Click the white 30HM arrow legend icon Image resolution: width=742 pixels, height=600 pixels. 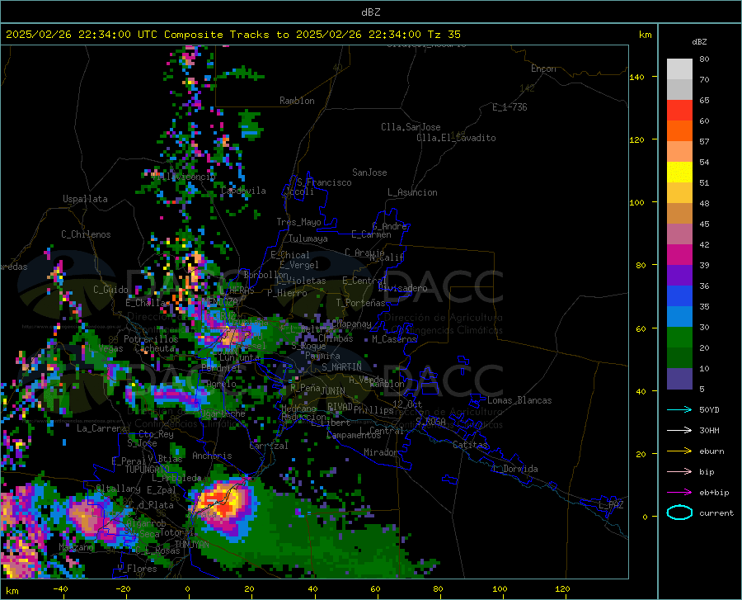coord(679,431)
